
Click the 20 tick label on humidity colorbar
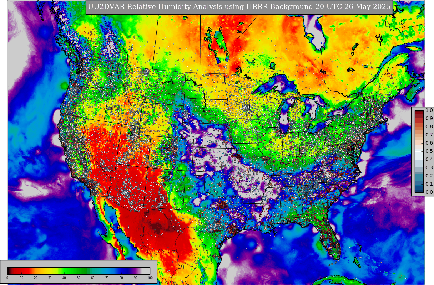tap(36, 278)
